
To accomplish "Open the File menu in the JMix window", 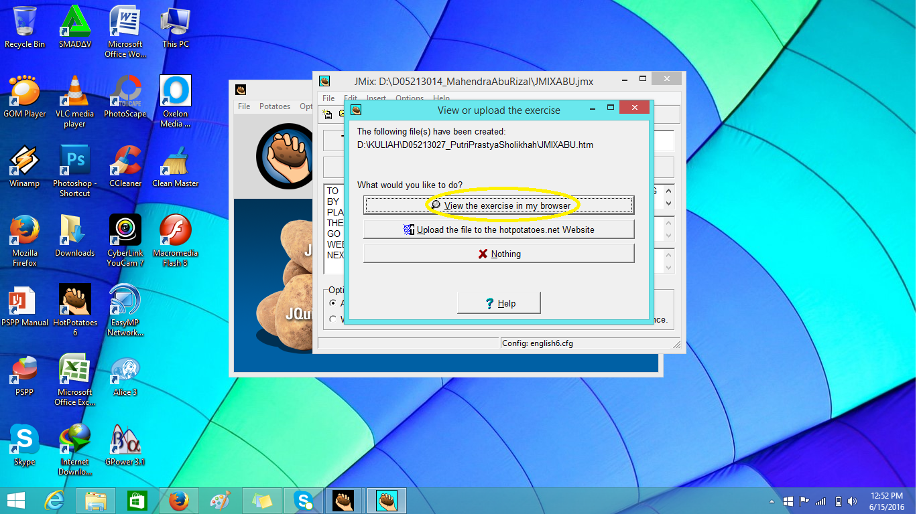I will click(x=328, y=98).
